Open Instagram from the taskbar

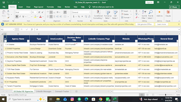[x=72, y=99]
